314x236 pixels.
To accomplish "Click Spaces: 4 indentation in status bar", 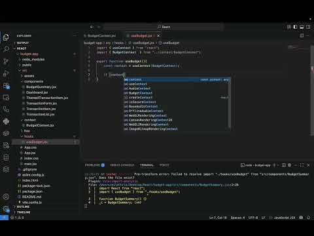I will (x=237, y=218).
